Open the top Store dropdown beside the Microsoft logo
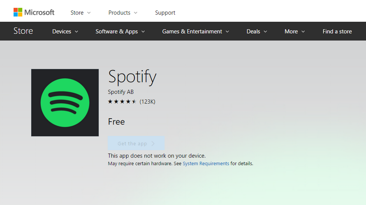This screenshot has height=205, width=366. 81,13
